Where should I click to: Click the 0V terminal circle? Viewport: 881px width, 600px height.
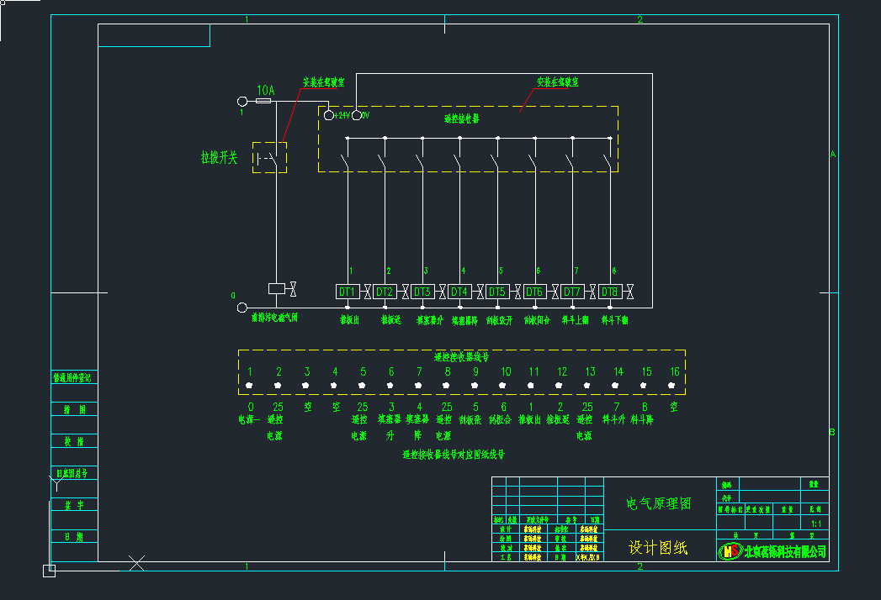tap(356, 115)
